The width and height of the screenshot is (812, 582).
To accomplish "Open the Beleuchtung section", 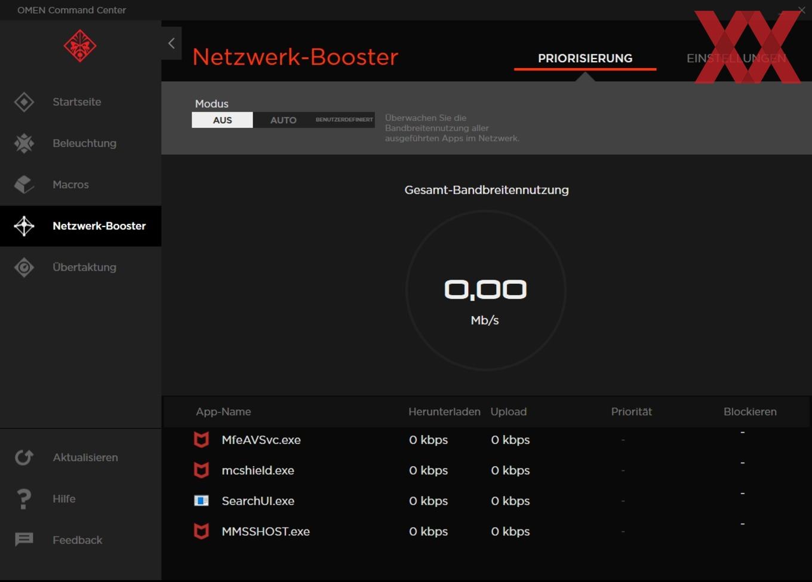I will click(x=84, y=143).
